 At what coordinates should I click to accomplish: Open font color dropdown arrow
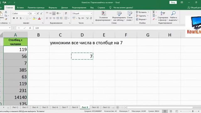point(42,18)
